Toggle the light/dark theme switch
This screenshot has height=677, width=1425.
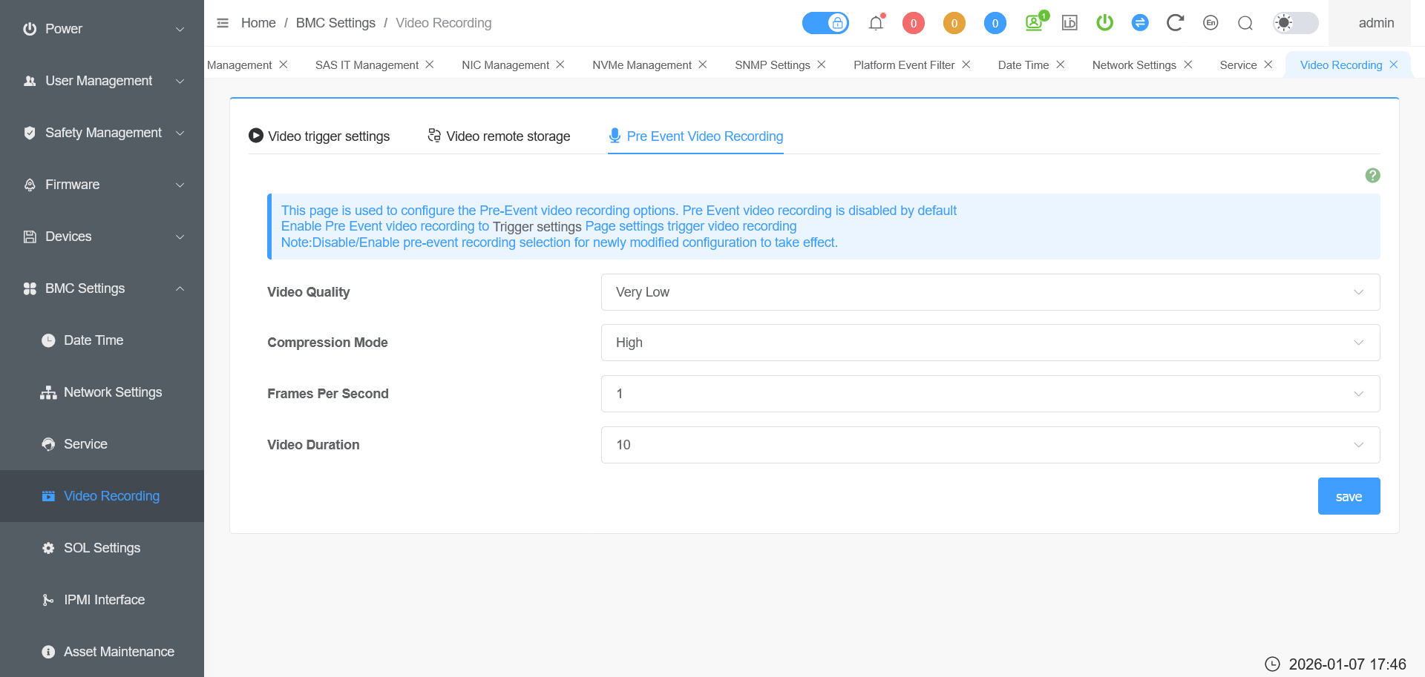1295,23
